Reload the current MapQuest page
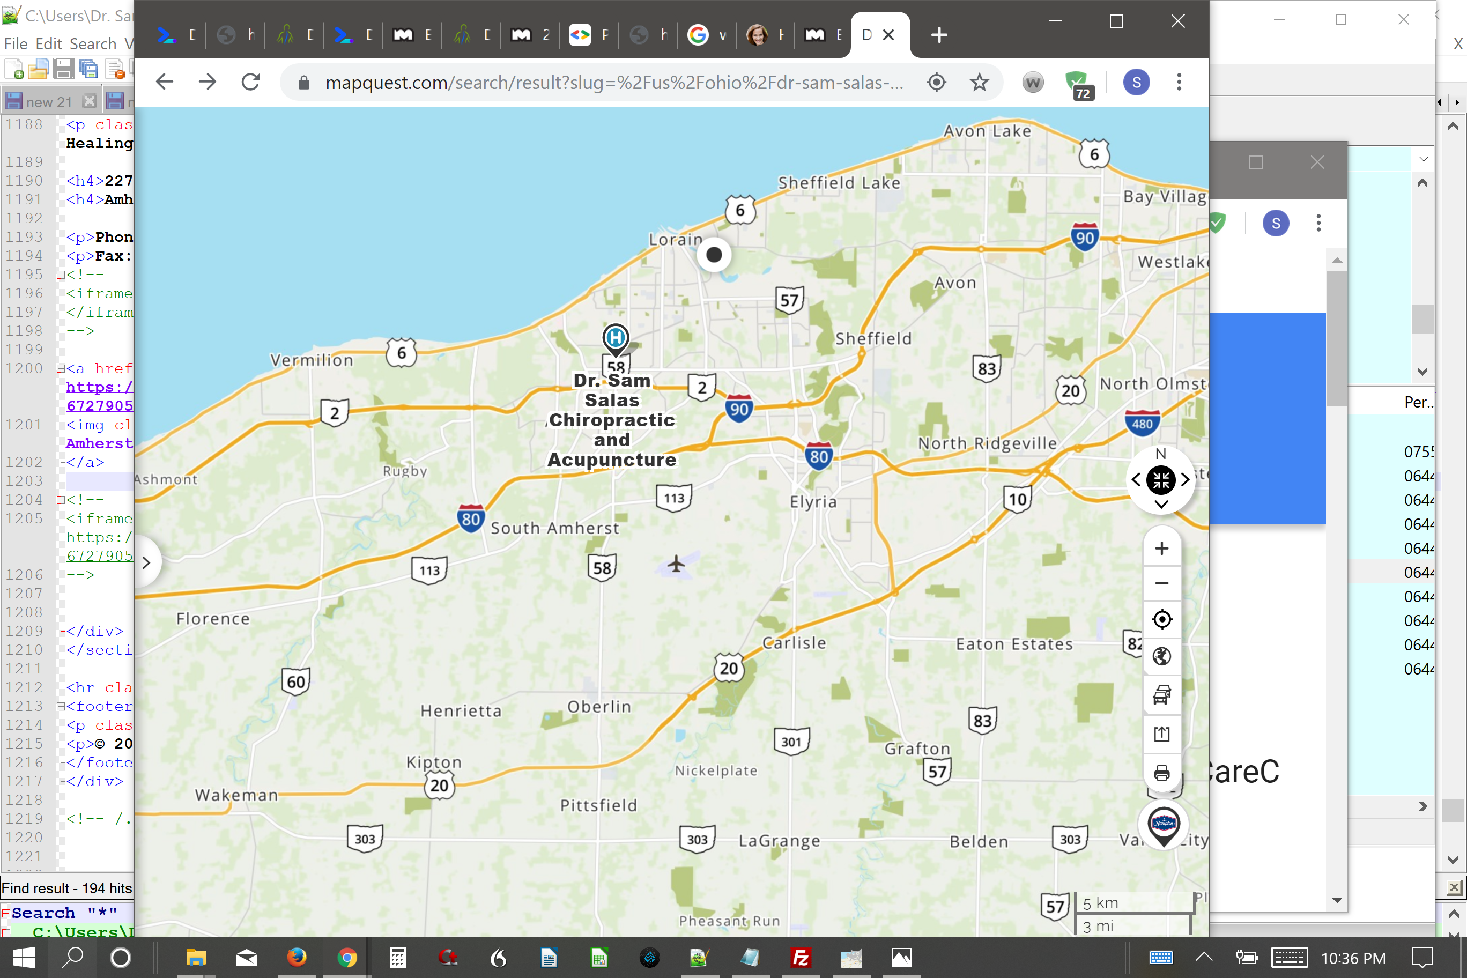The image size is (1467, 978). coord(251,83)
